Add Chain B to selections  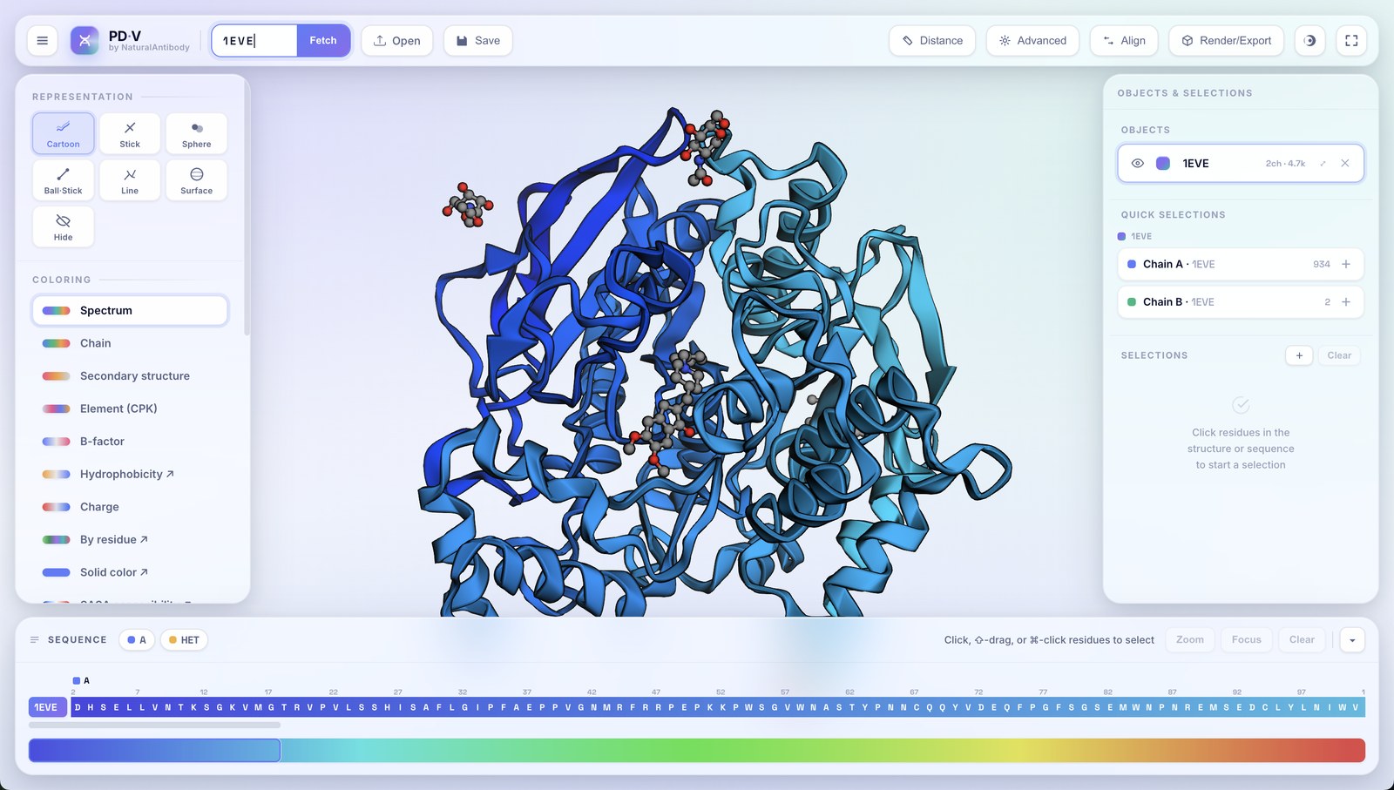pyautogui.click(x=1346, y=302)
